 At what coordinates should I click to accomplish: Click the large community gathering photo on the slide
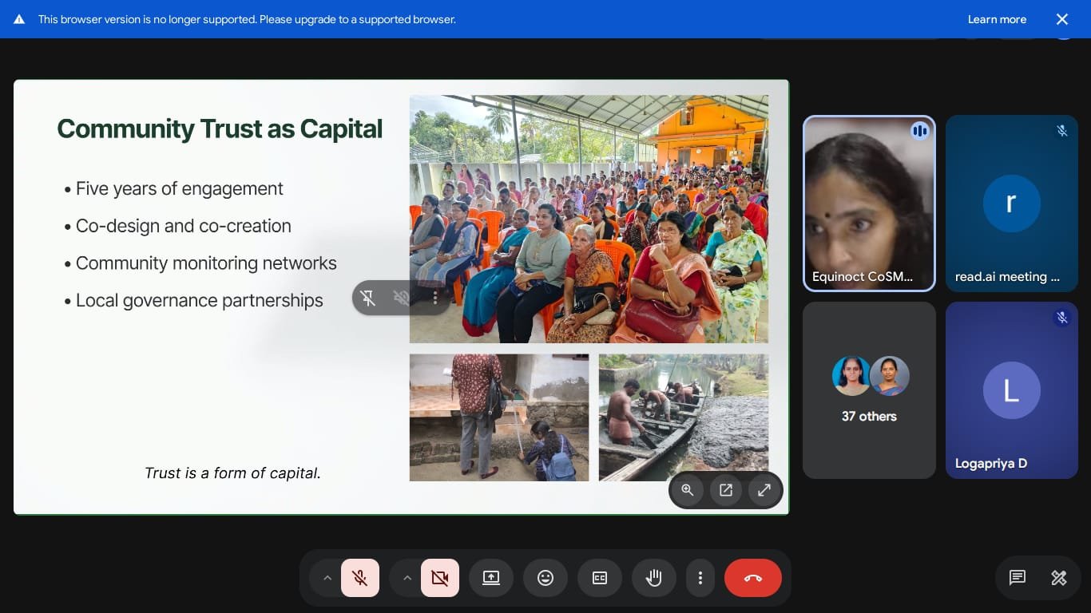(x=589, y=219)
